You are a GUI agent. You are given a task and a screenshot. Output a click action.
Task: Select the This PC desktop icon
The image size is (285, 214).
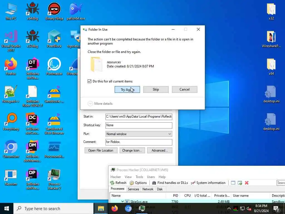click(11, 11)
